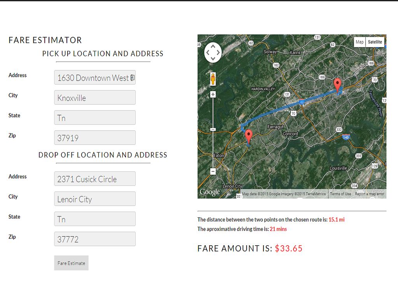Click the zoom slider handle on map

213,129
